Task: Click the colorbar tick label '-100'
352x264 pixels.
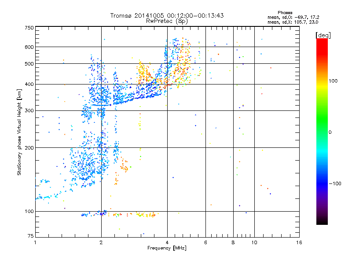Action: 335,183
